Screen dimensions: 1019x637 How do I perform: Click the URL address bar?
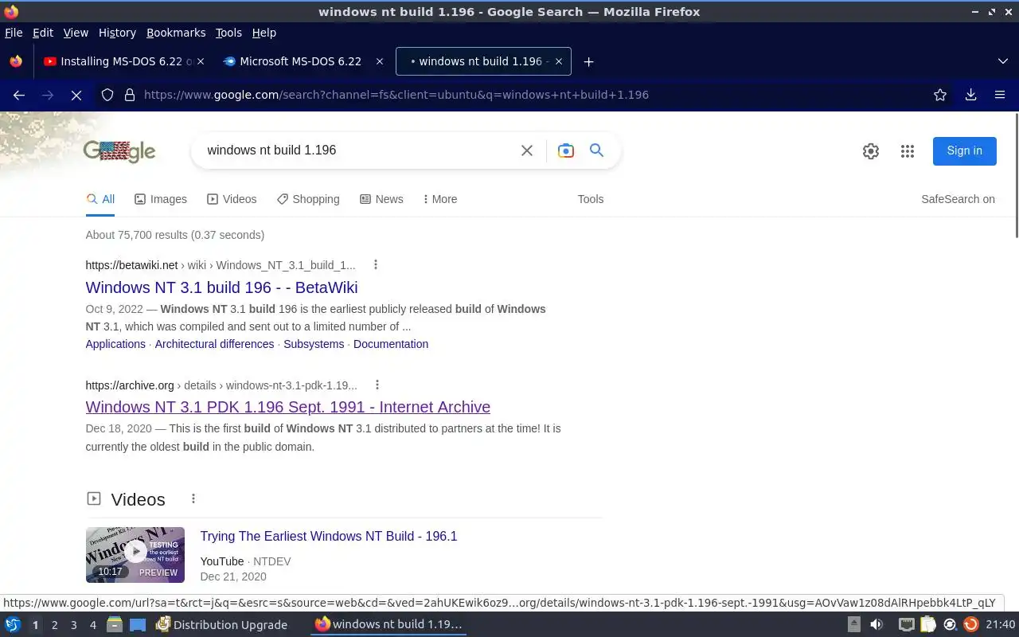(525, 95)
